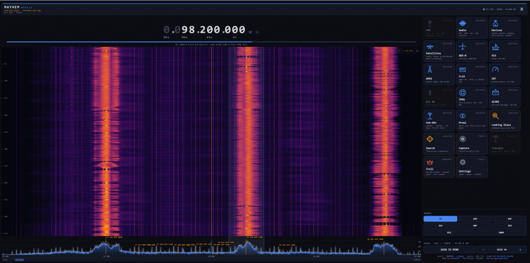Viewport: 530px width, 263px height.
Task: Open the Capture raw IQ tile
Action: pos(472,144)
